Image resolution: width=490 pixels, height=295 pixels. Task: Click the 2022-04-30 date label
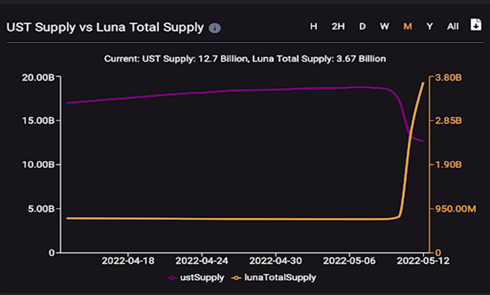(x=276, y=261)
